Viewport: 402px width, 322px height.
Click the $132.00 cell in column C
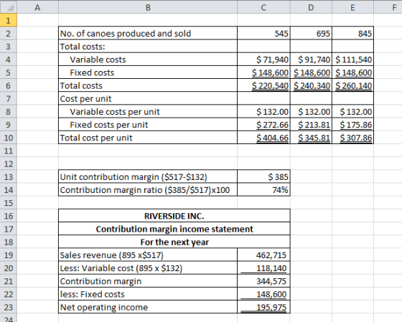(264, 111)
